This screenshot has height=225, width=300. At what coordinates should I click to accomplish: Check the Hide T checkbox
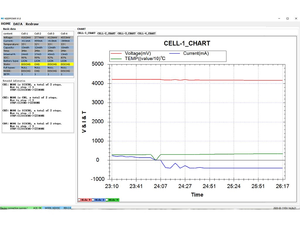107,200
